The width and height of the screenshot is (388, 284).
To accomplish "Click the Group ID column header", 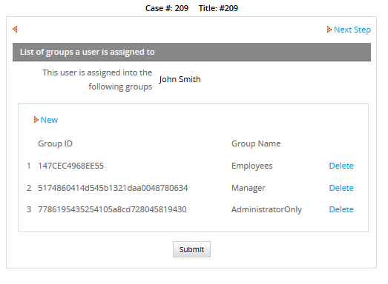I will click(55, 143).
